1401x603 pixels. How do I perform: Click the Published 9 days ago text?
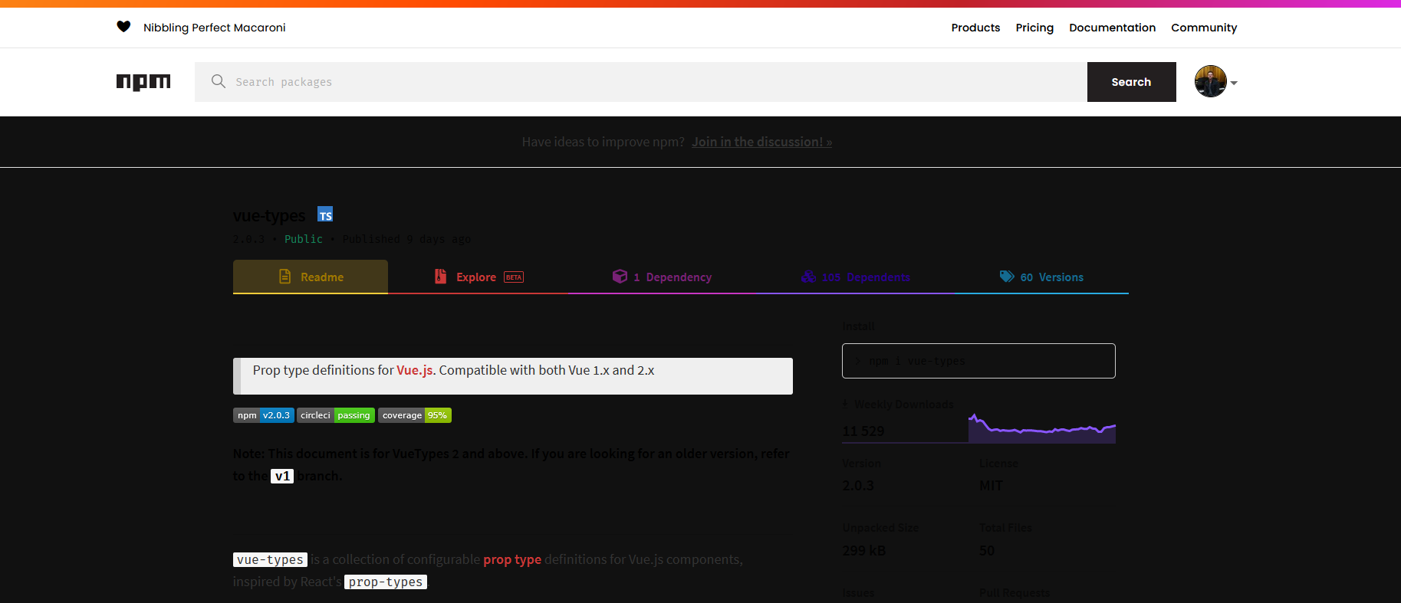click(x=406, y=239)
